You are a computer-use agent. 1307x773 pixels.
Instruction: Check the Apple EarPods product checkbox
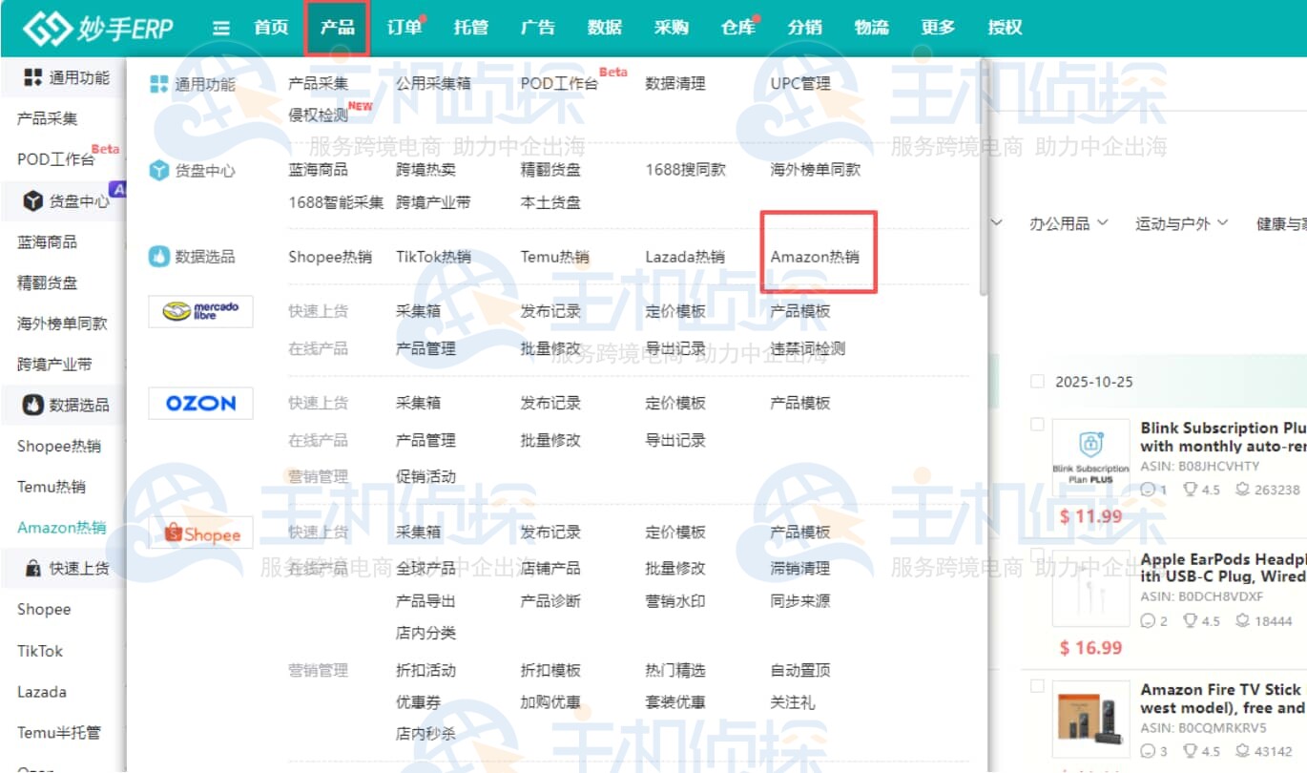[1038, 552]
